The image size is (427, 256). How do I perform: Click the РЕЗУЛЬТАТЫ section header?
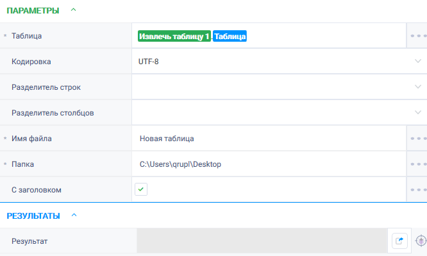click(x=33, y=216)
